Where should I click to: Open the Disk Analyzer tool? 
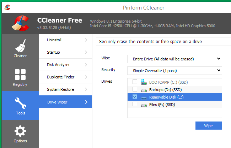point(65,65)
